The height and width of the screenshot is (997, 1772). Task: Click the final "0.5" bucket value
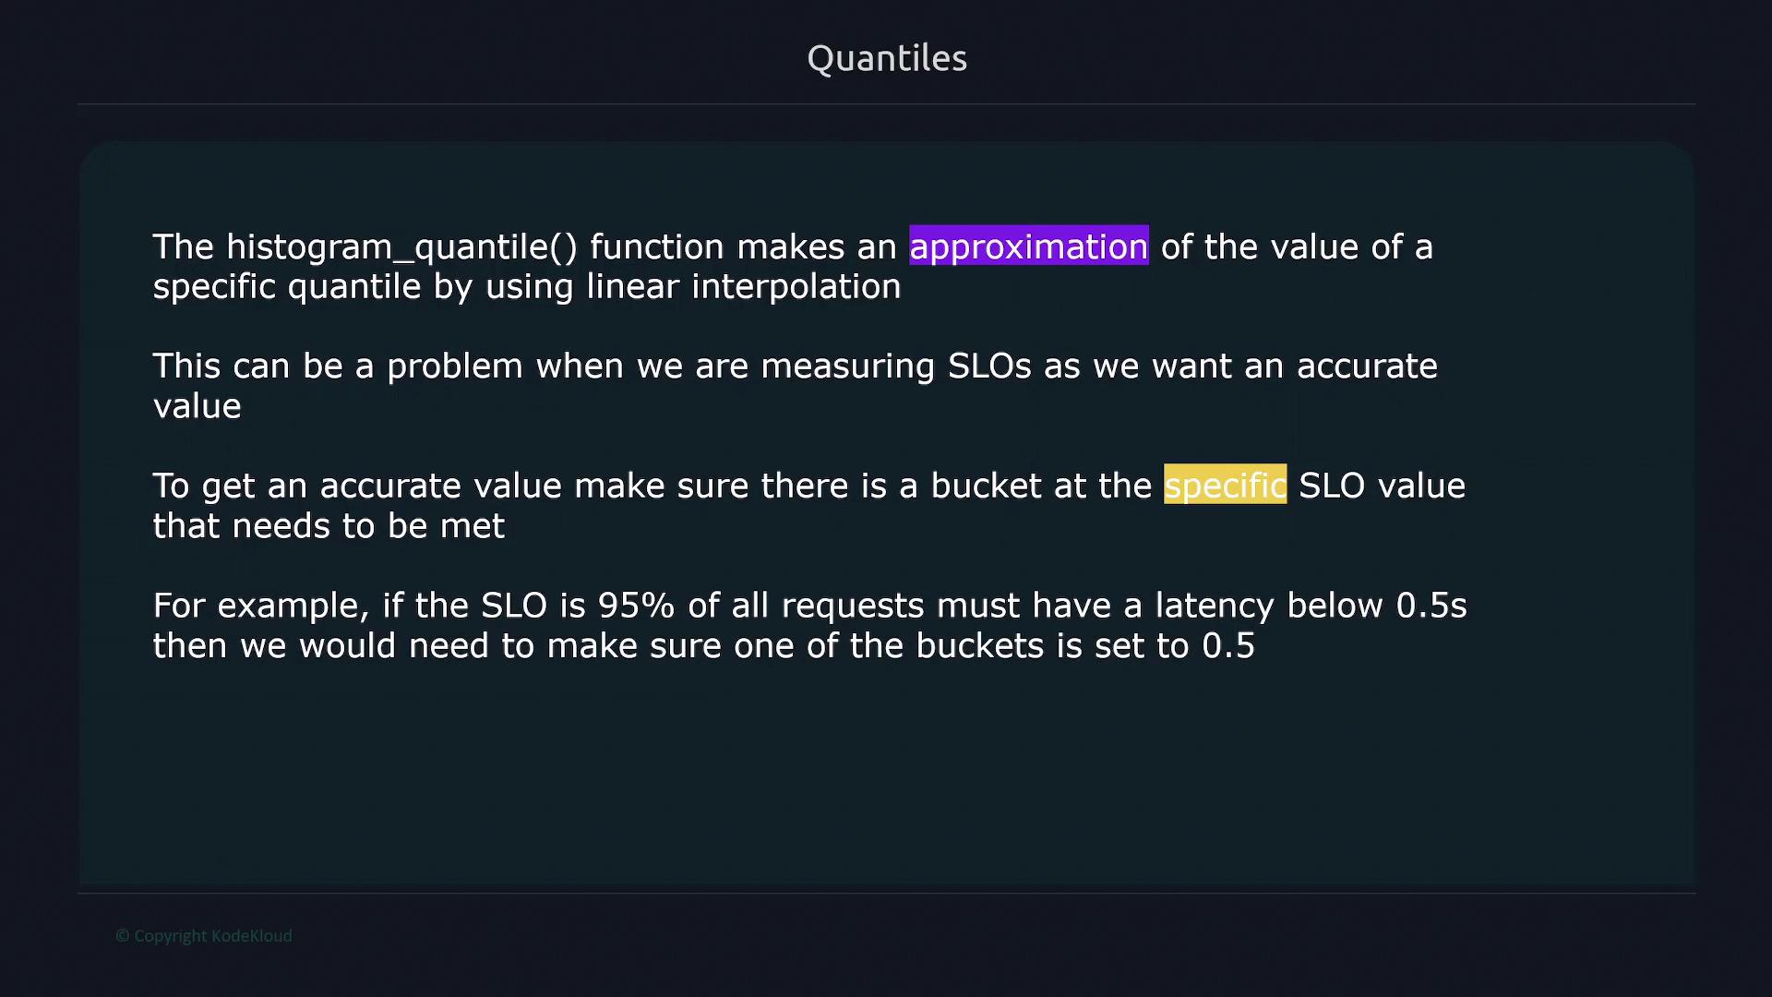point(1227,646)
